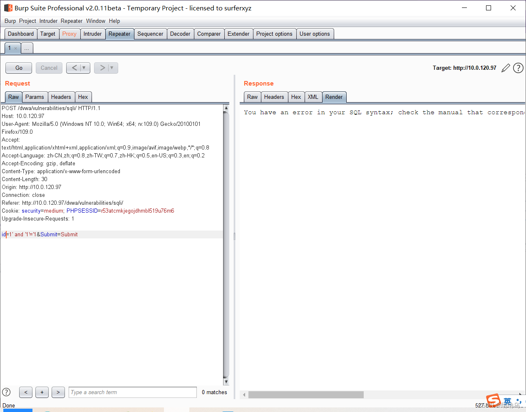Switch to the Intruder tool tab
526x412 pixels.
(x=92, y=34)
